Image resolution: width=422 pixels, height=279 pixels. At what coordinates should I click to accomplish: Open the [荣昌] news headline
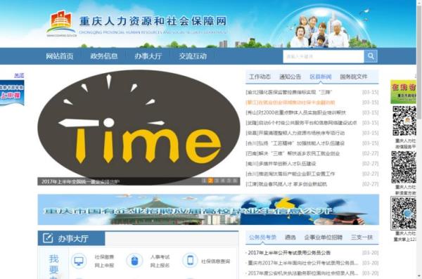click(x=295, y=134)
